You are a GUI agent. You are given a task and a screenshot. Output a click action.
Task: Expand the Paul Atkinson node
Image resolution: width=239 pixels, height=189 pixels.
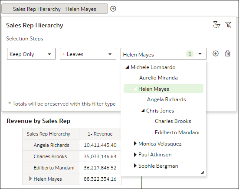[x=135, y=155]
